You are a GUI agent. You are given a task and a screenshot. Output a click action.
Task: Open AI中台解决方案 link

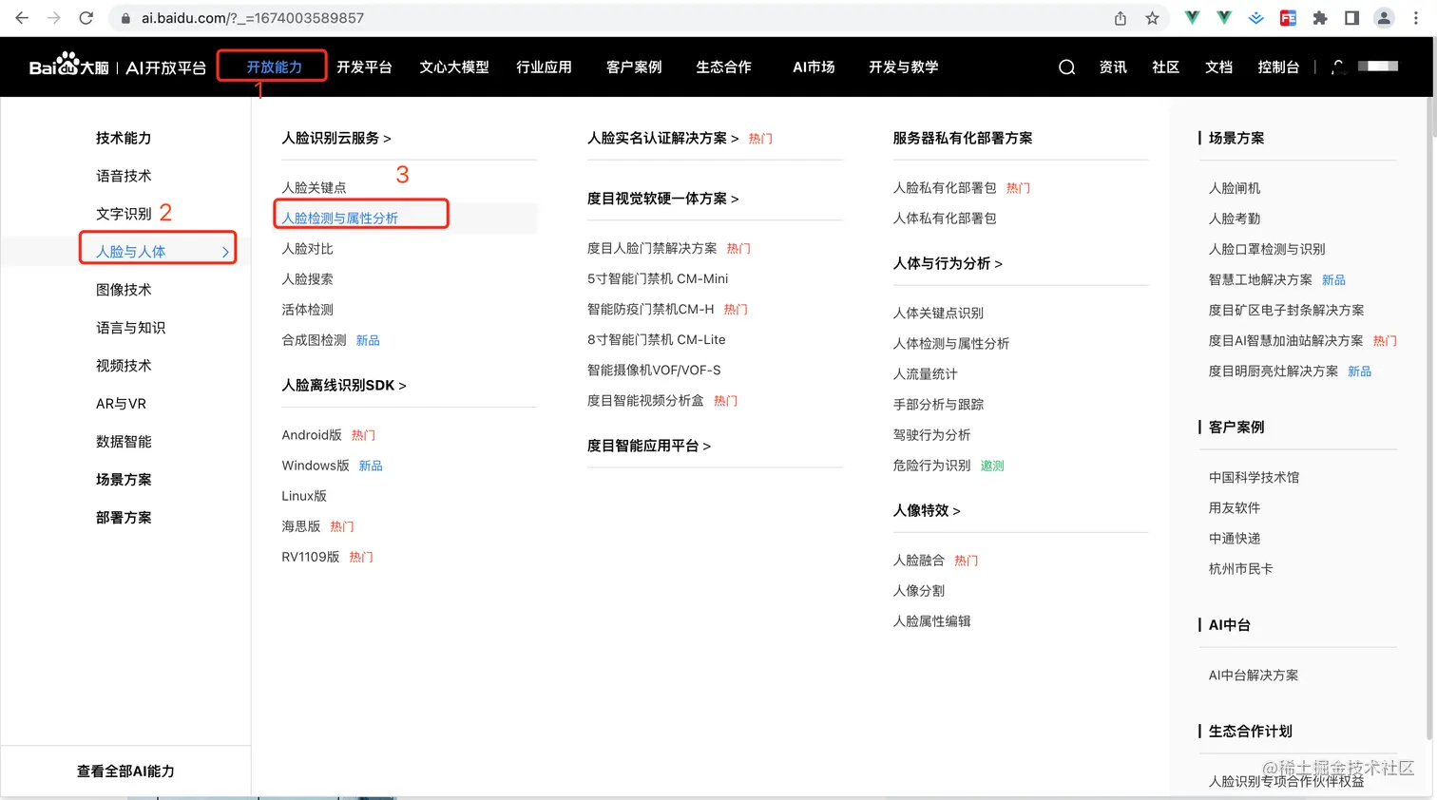(x=1254, y=675)
